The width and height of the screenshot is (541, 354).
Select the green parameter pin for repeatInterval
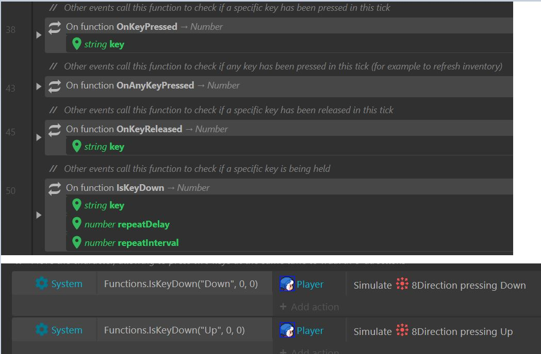77,242
